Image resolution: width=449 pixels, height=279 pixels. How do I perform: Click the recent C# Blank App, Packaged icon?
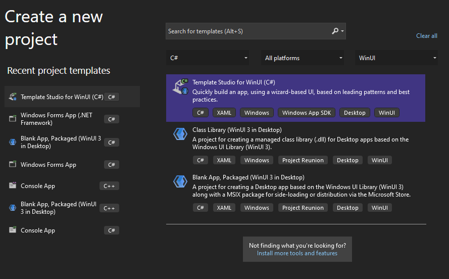tap(13, 142)
